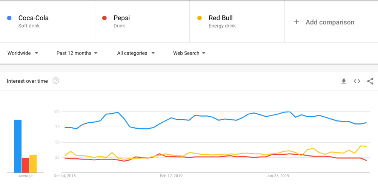Viewport: 378px width, 187px height.
Task: Click the yellow Red Bull color dot
Action: tap(200, 18)
